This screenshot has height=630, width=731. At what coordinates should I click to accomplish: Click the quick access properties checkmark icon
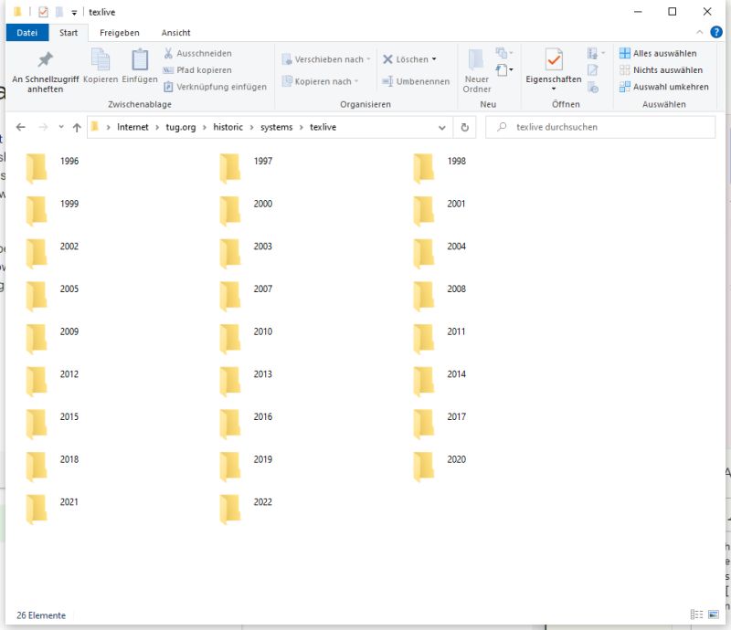click(x=43, y=12)
